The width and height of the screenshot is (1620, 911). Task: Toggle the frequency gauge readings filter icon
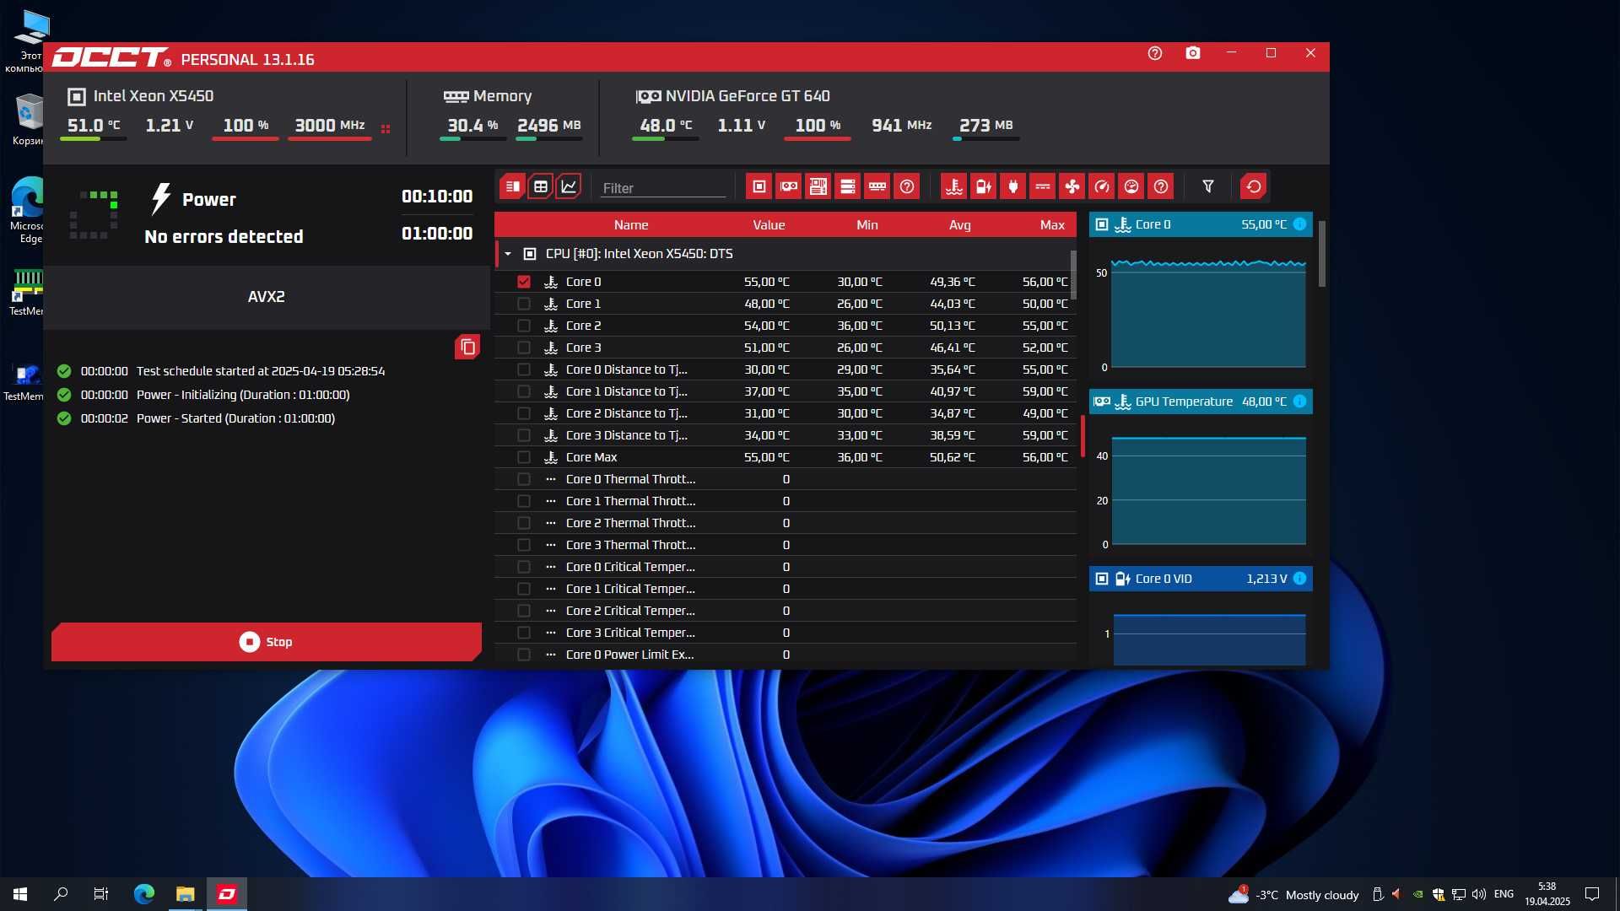1102,186
